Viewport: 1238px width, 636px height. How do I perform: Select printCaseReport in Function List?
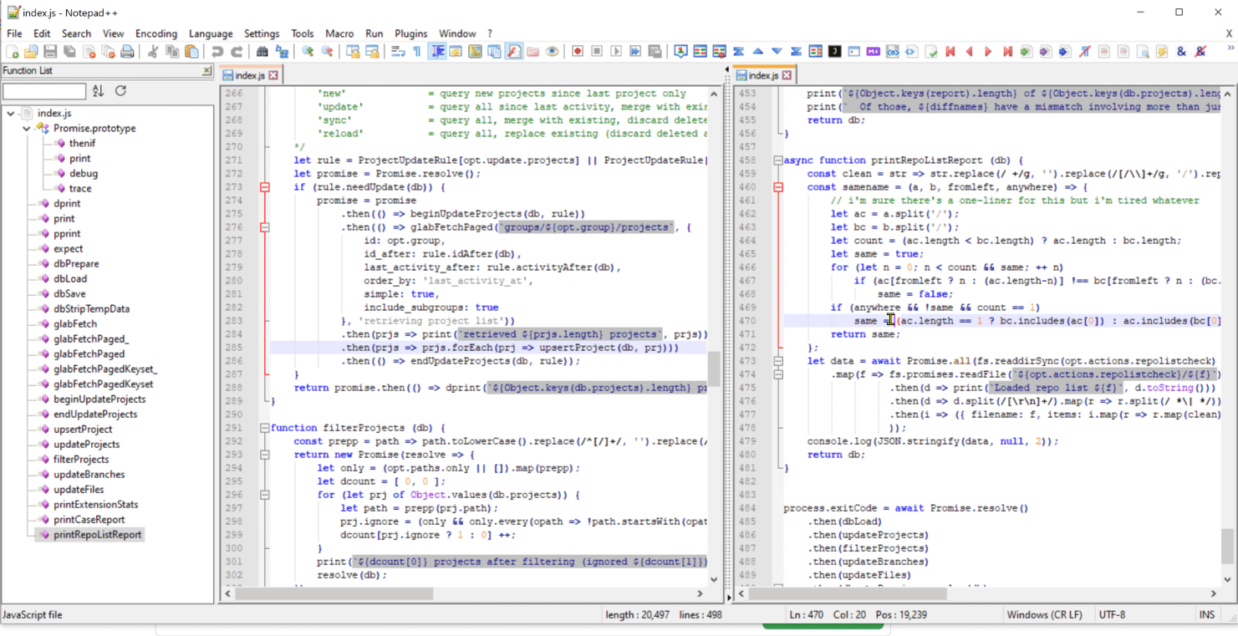coord(89,519)
